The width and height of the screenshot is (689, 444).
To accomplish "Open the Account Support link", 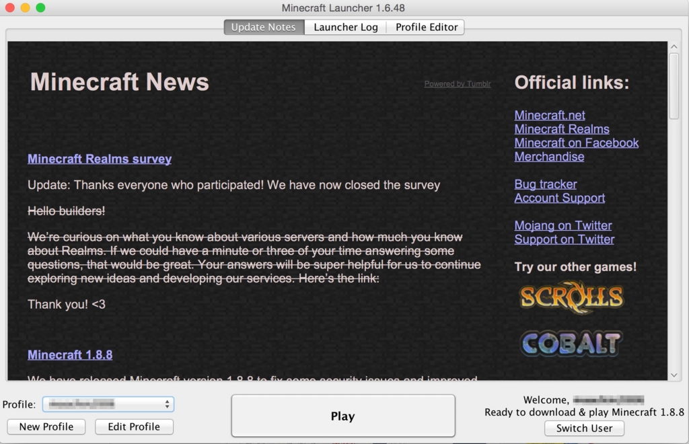I will coord(559,198).
